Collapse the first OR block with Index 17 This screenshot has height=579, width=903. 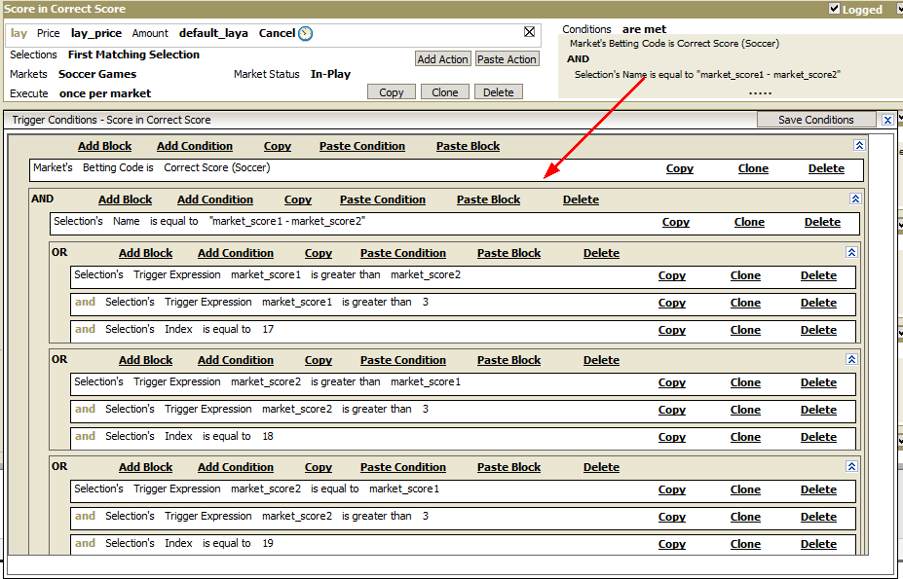click(x=851, y=252)
